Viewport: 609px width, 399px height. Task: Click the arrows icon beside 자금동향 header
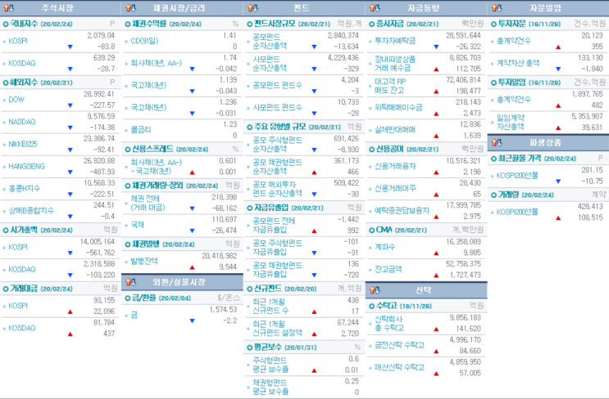coord(375,7)
